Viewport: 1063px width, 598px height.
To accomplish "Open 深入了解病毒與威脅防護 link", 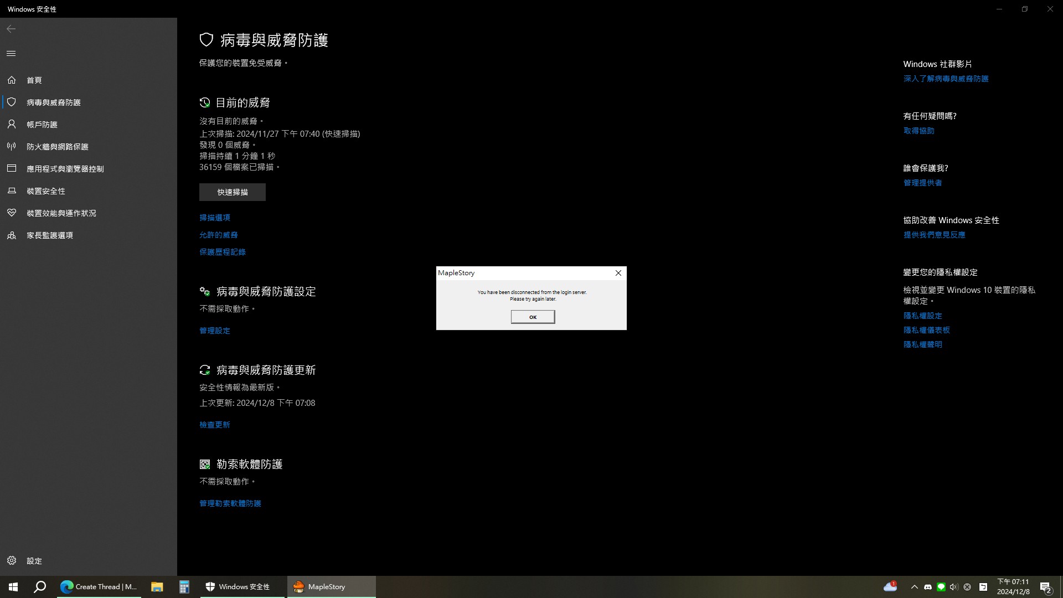I will [x=946, y=79].
